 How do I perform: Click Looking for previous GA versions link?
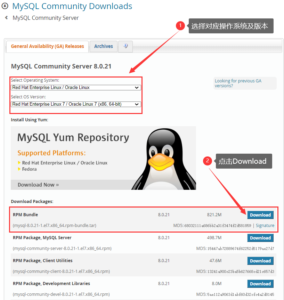click(238, 83)
